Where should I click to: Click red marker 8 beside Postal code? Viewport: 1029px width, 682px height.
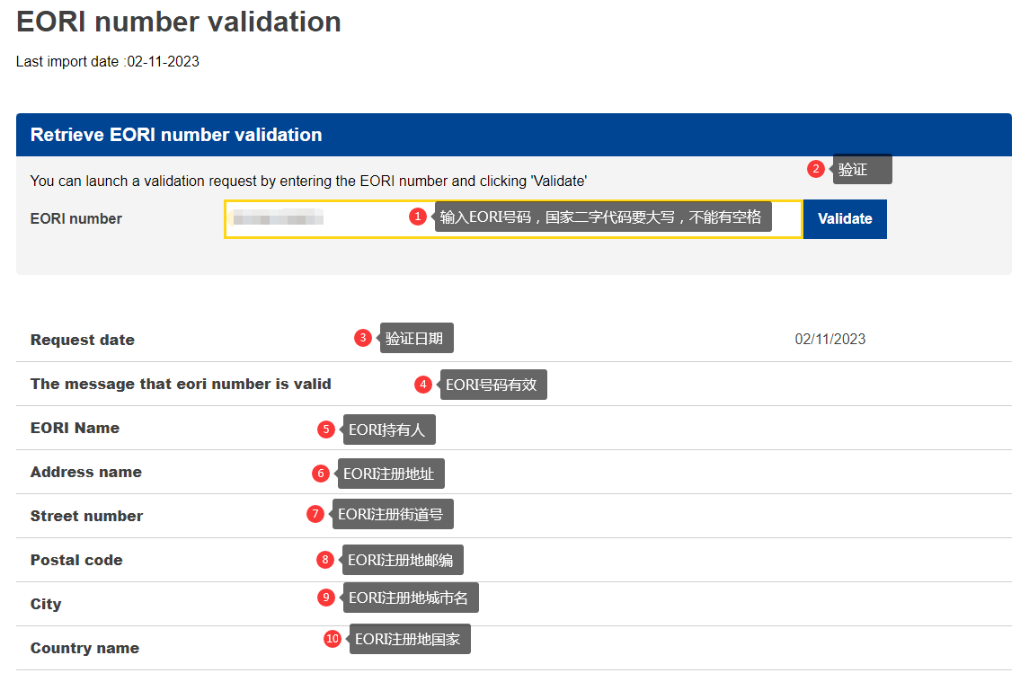click(325, 560)
